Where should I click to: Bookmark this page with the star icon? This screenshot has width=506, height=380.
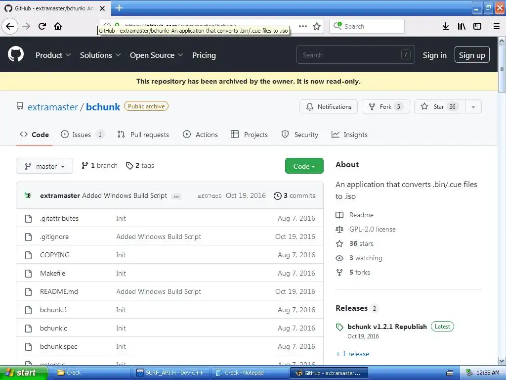pos(317,26)
